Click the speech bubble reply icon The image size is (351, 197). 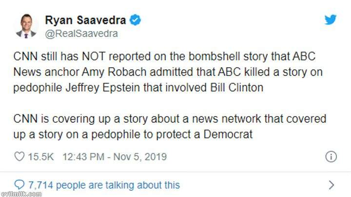click(19, 185)
